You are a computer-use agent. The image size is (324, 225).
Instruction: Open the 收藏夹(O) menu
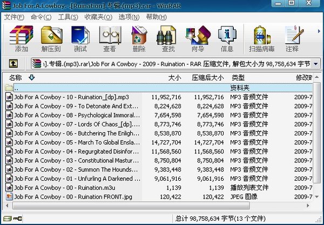click(x=98, y=17)
